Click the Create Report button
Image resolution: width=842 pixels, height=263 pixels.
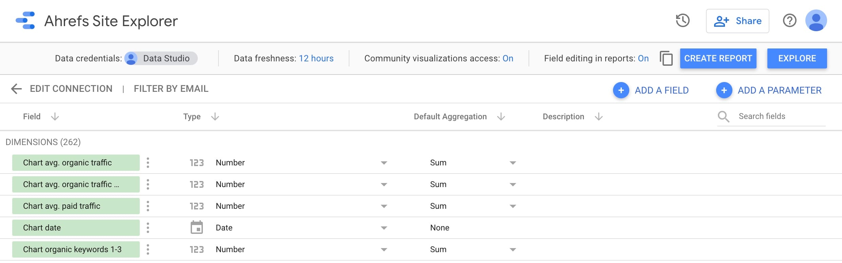[x=718, y=58]
